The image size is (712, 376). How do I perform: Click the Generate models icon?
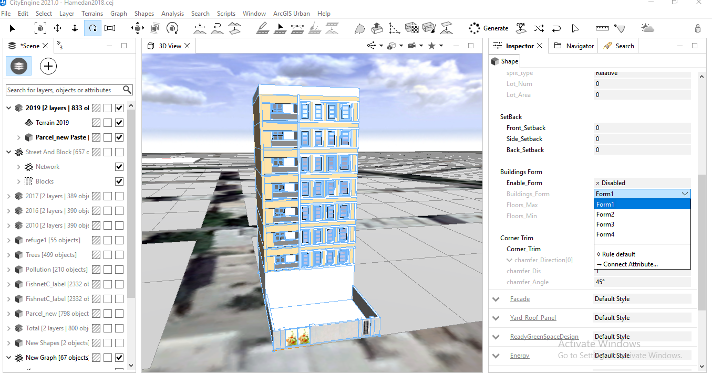click(x=474, y=28)
